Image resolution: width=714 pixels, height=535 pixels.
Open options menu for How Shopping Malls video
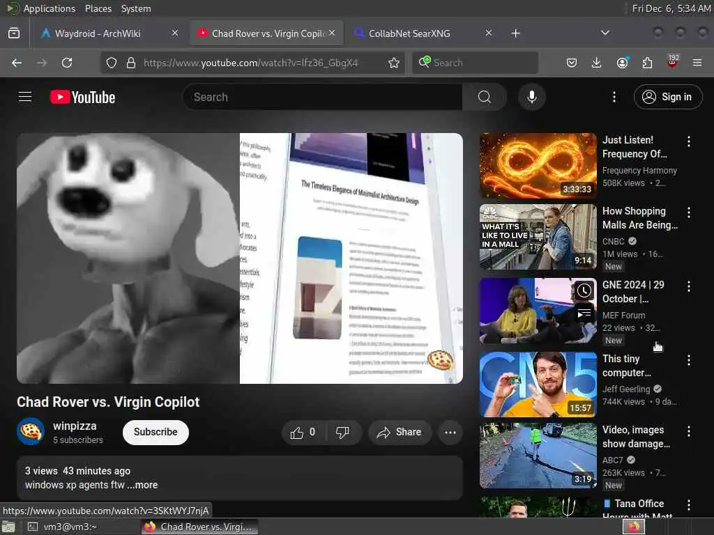click(688, 212)
